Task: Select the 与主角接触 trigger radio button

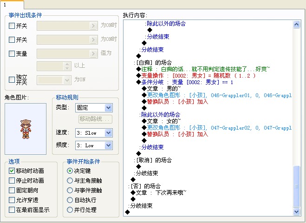Action: pyautogui.click(x=70, y=181)
